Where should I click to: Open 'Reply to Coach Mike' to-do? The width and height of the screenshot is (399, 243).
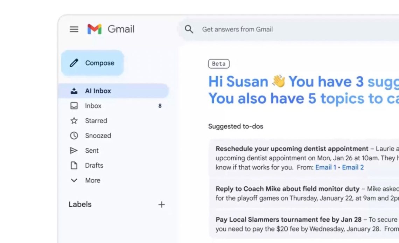(304, 194)
